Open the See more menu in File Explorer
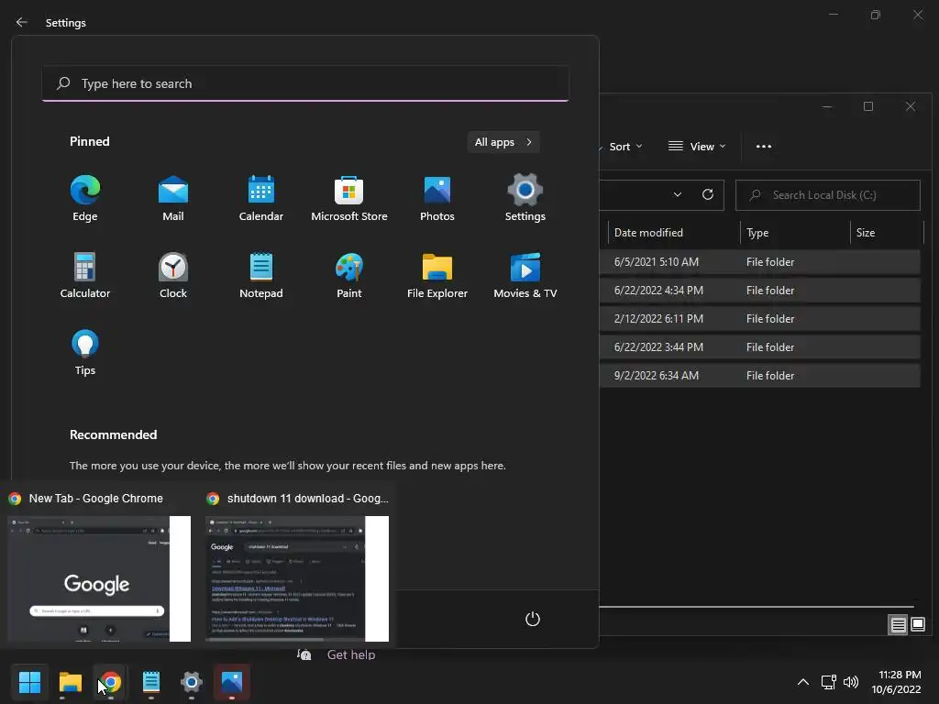The height and width of the screenshot is (704, 939). tap(764, 147)
